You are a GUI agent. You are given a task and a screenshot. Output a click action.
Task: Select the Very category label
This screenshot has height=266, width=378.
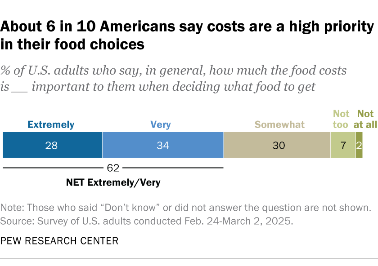161,124
